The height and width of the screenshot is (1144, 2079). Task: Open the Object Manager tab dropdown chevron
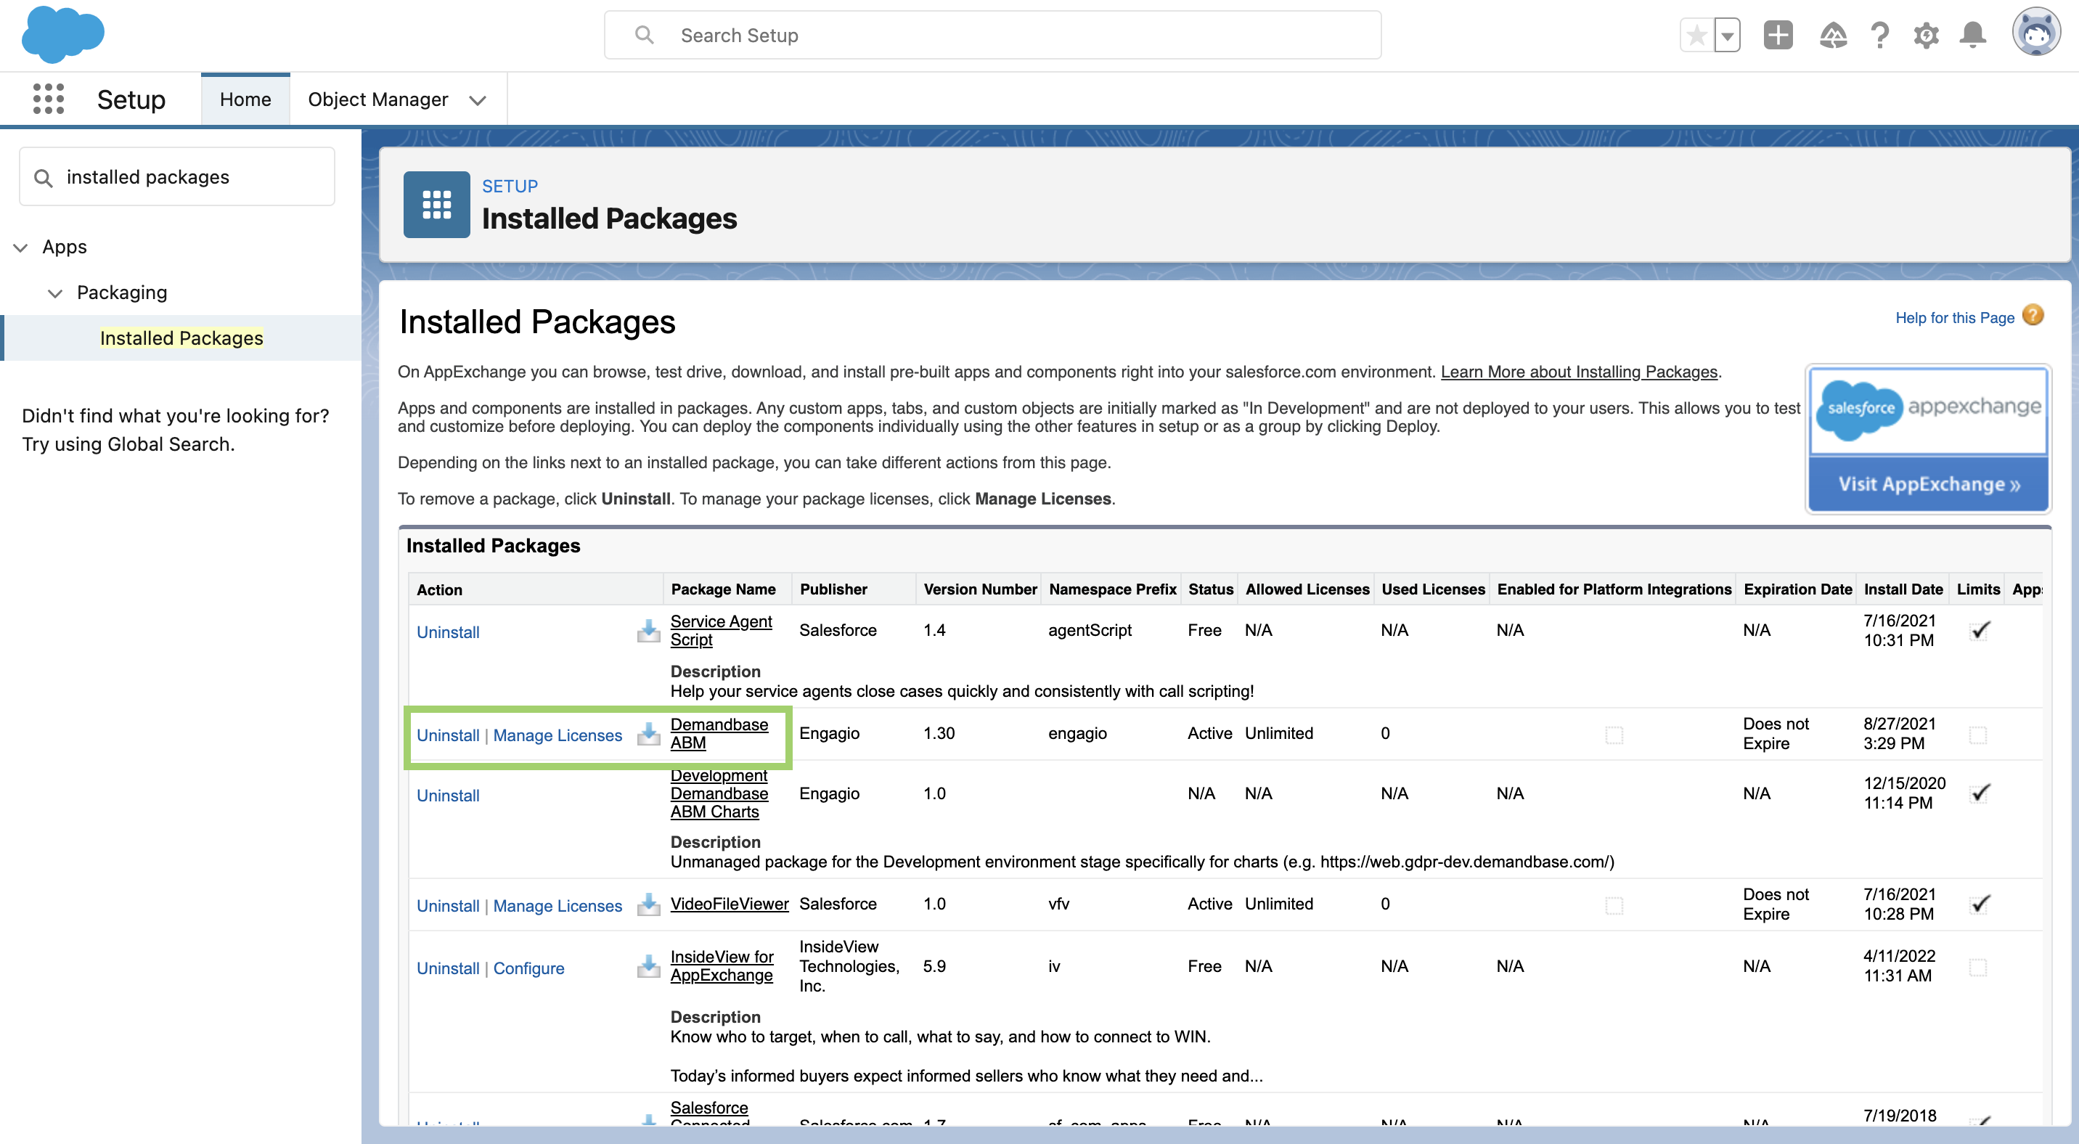[x=478, y=100]
